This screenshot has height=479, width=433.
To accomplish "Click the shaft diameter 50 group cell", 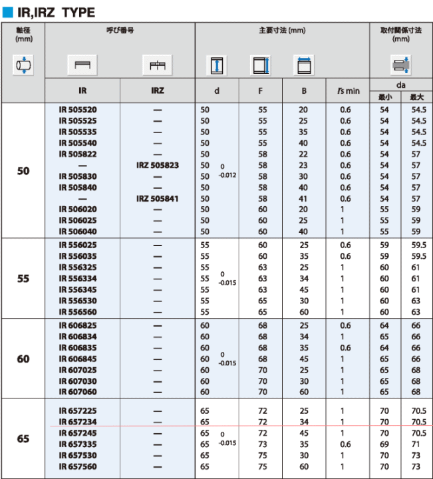I will (23, 170).
